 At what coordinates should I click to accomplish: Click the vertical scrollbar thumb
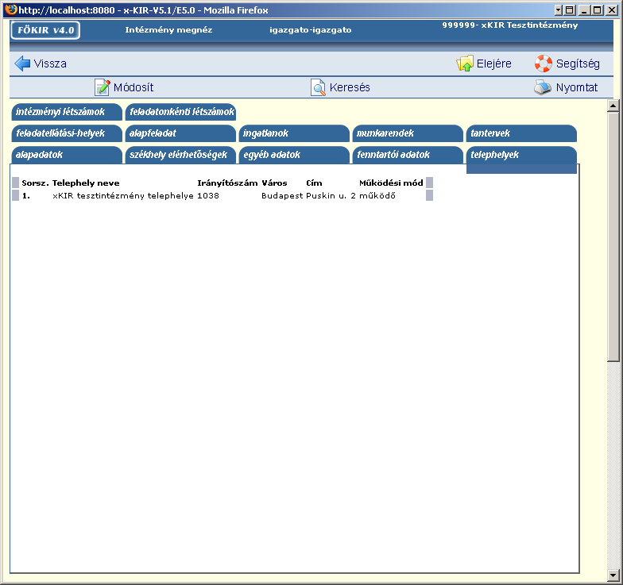pos(613,237)
